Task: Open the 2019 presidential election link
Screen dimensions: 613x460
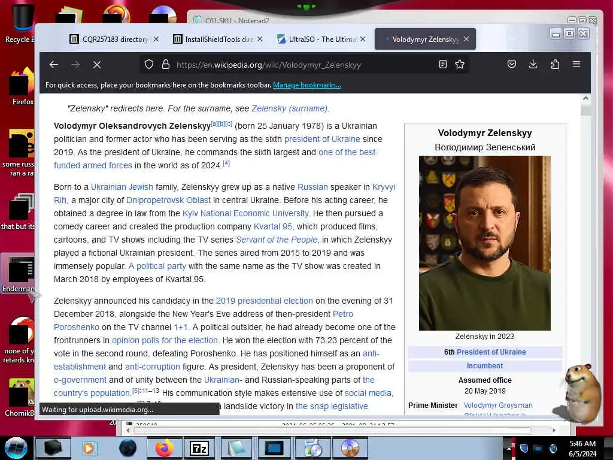Action: 264,301
